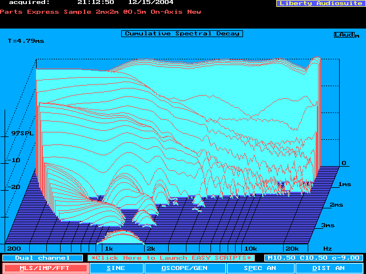
Task: Click the Cumulative Spectral Decay title box
Action: coord(182,34)
